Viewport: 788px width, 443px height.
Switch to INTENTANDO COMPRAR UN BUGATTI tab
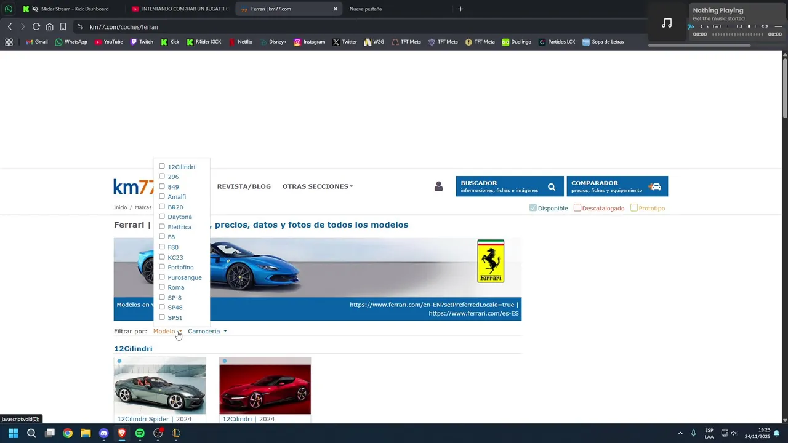(x=180, y=9)
